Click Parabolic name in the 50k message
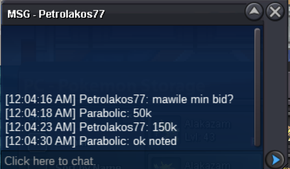The image size is (290, 169). [104, 113]
